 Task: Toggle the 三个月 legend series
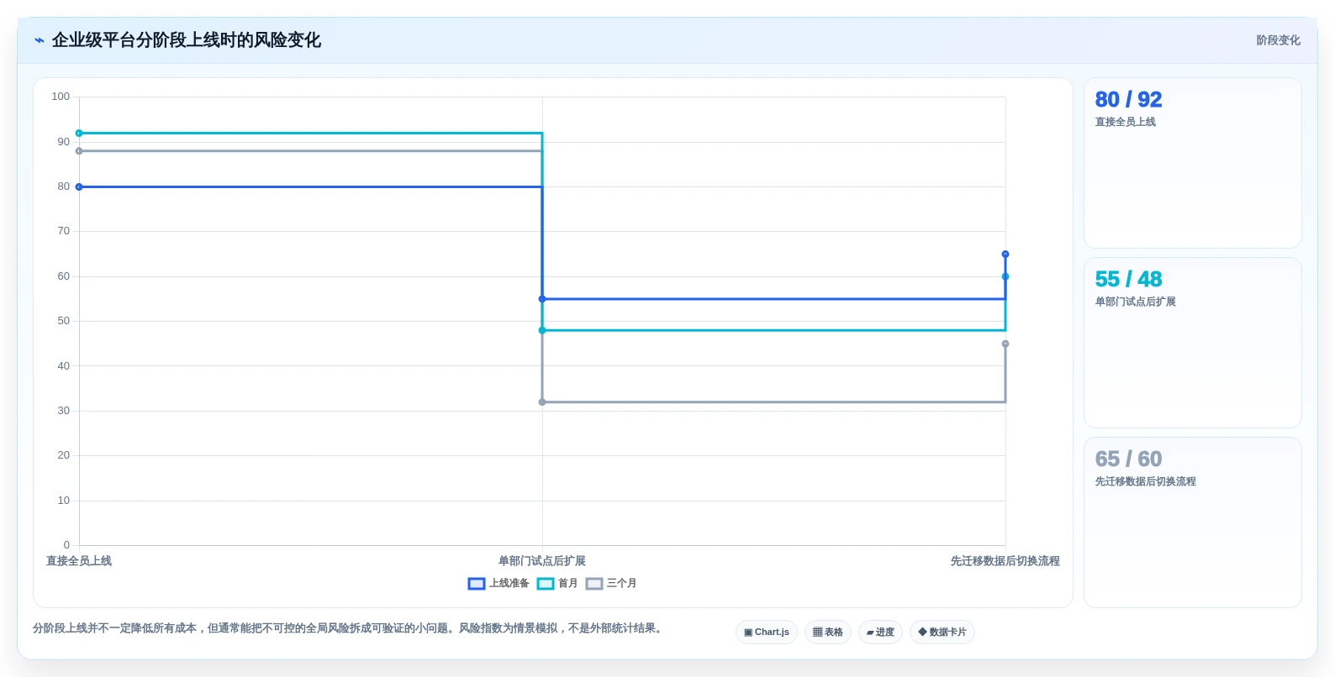(x=611, y=583)
